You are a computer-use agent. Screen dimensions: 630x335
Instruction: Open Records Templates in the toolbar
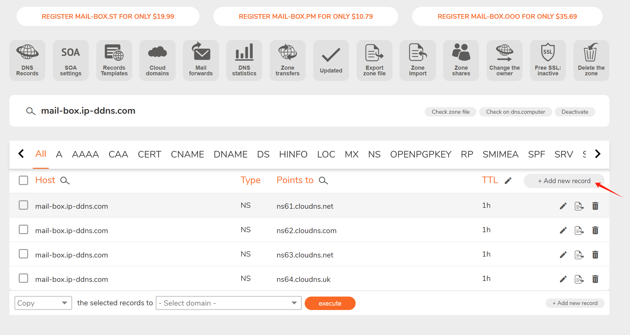114,60
